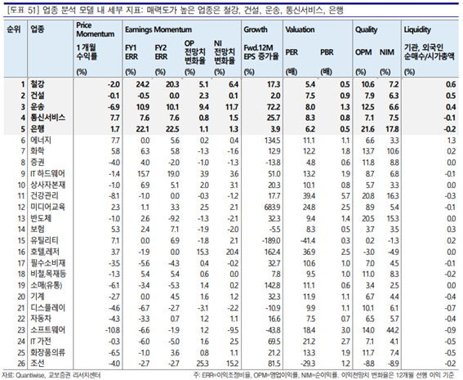
Task: Click the 순위 rank column header
Action: (14, 29)
